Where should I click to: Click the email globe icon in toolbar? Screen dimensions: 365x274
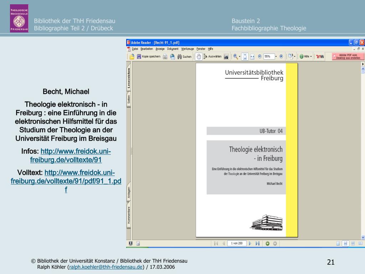[x=173, y=57]
